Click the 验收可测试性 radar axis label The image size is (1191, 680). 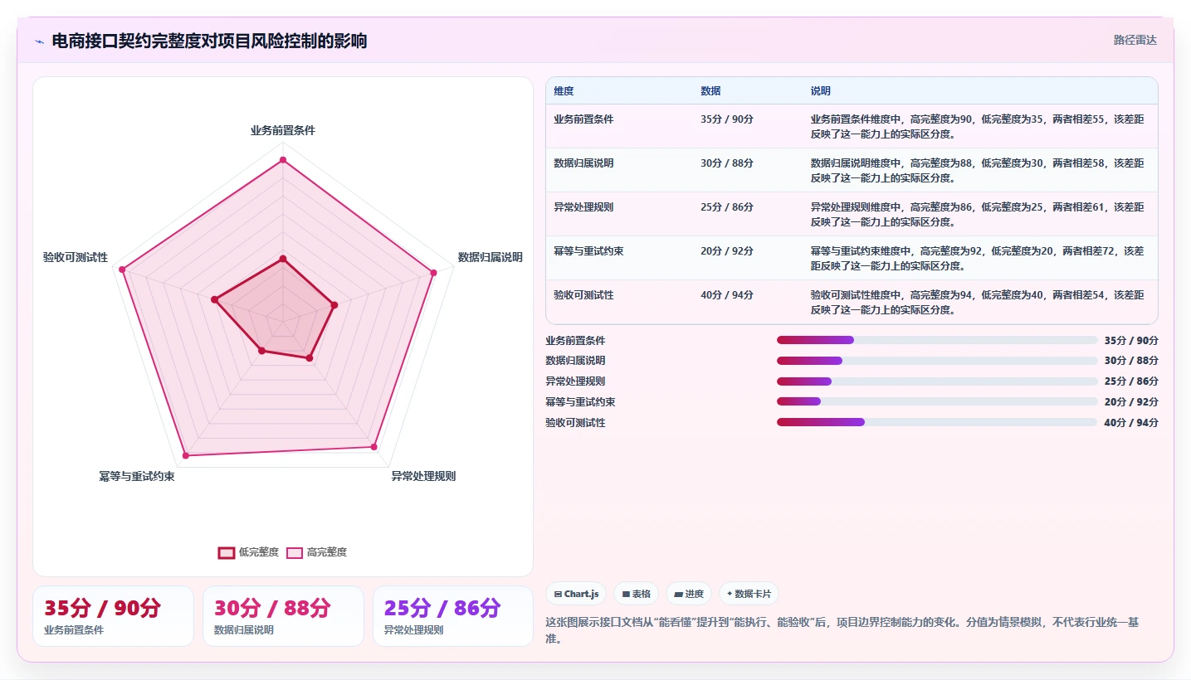click(76, 257)
